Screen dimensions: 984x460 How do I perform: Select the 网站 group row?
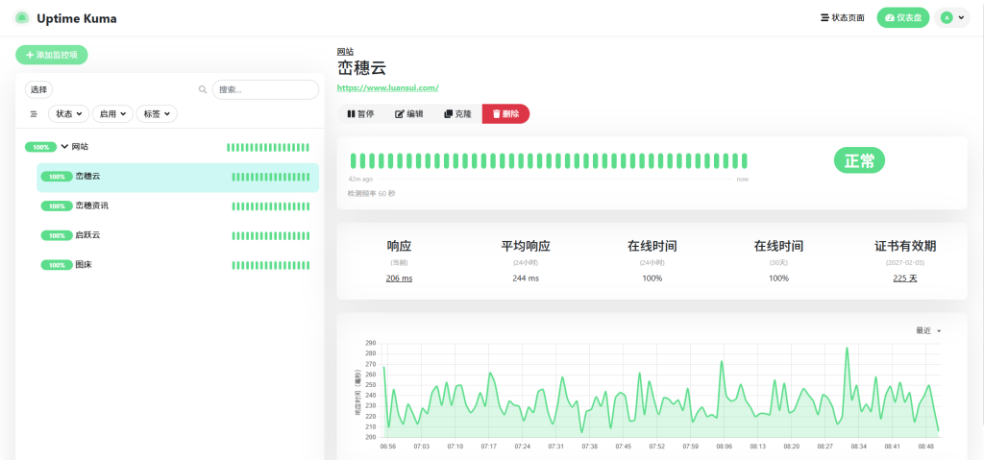[x=169, y=147]
